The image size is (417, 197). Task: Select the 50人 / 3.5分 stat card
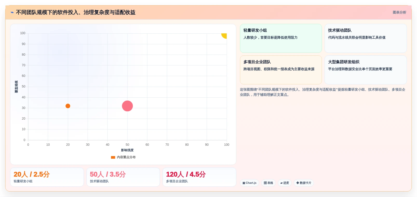pos(123,177)
